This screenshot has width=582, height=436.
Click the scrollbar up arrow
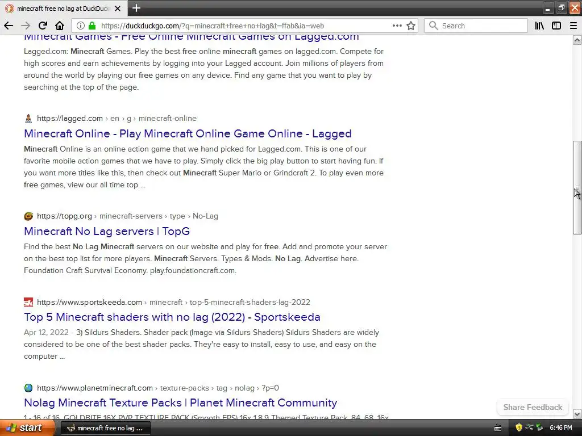[577, 40]
